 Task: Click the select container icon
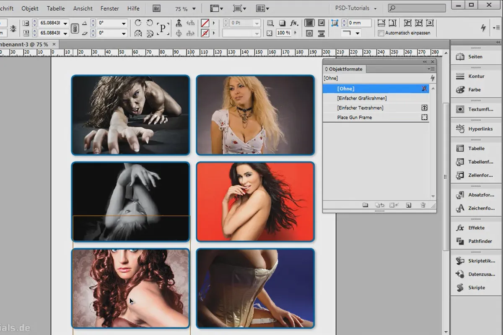[179, 23]
